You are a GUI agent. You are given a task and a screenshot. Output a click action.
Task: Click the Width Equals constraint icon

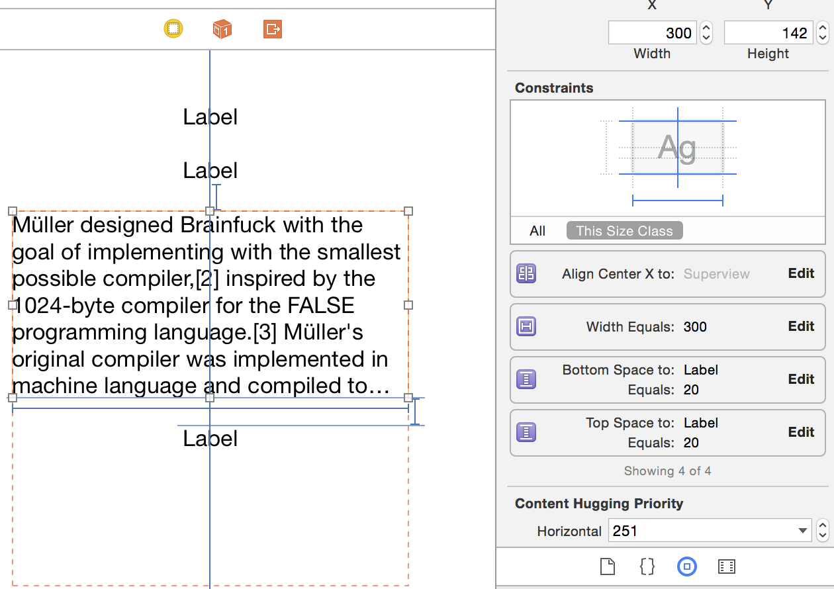tap(526, 327)
